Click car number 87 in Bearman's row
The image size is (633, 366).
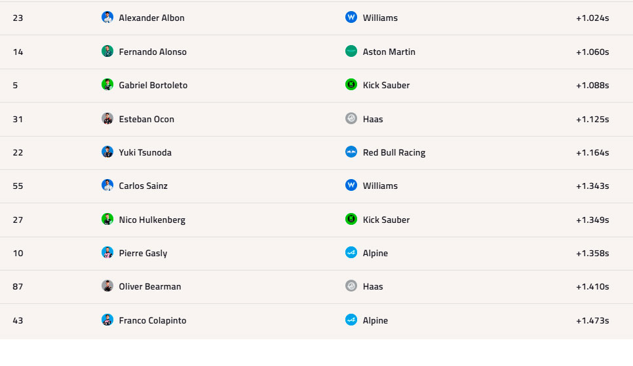pos(18,286)
